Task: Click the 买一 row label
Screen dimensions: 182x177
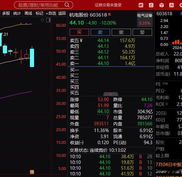Action: pos(74,70)
